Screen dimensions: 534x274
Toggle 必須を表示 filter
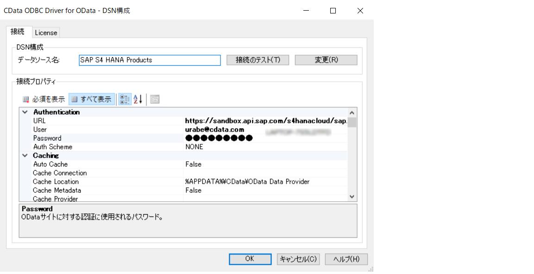pos(44,99)
